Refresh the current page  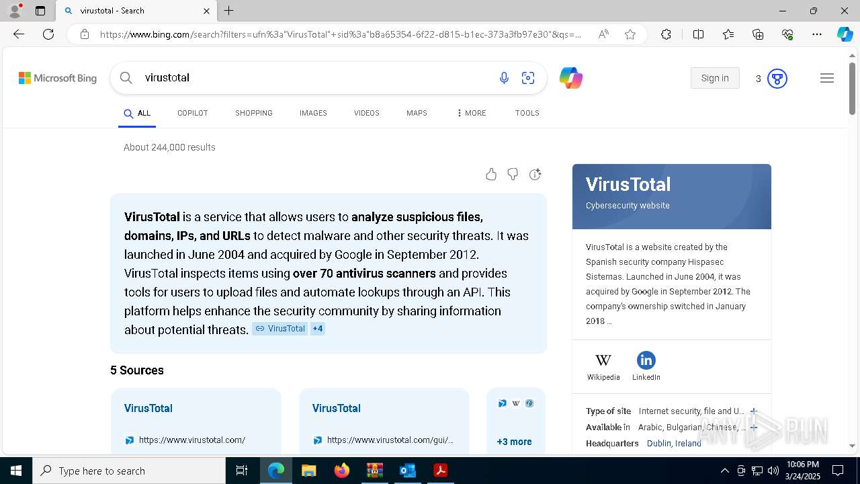[48, 34]
